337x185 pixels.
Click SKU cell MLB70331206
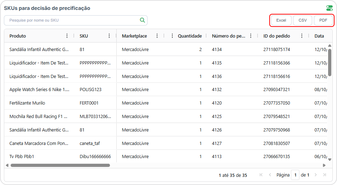[x=95, y=117]
